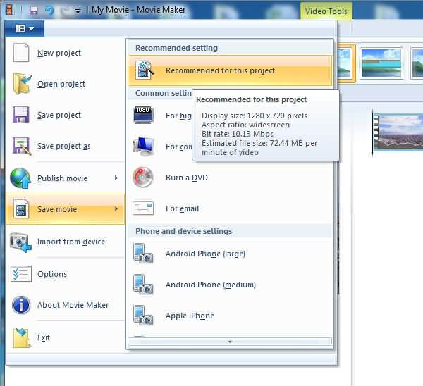Open Options from the file menu
423x386 pixels.
pyautogui.click(x=52, y=274)
